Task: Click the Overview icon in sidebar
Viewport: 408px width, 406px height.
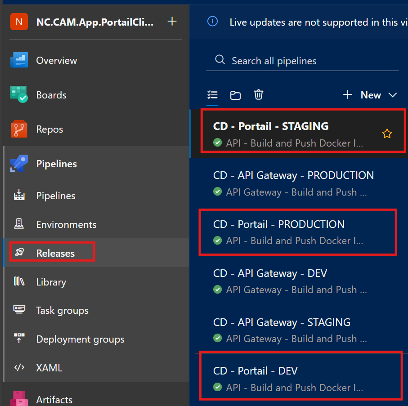Action: (x=19, y=60)
